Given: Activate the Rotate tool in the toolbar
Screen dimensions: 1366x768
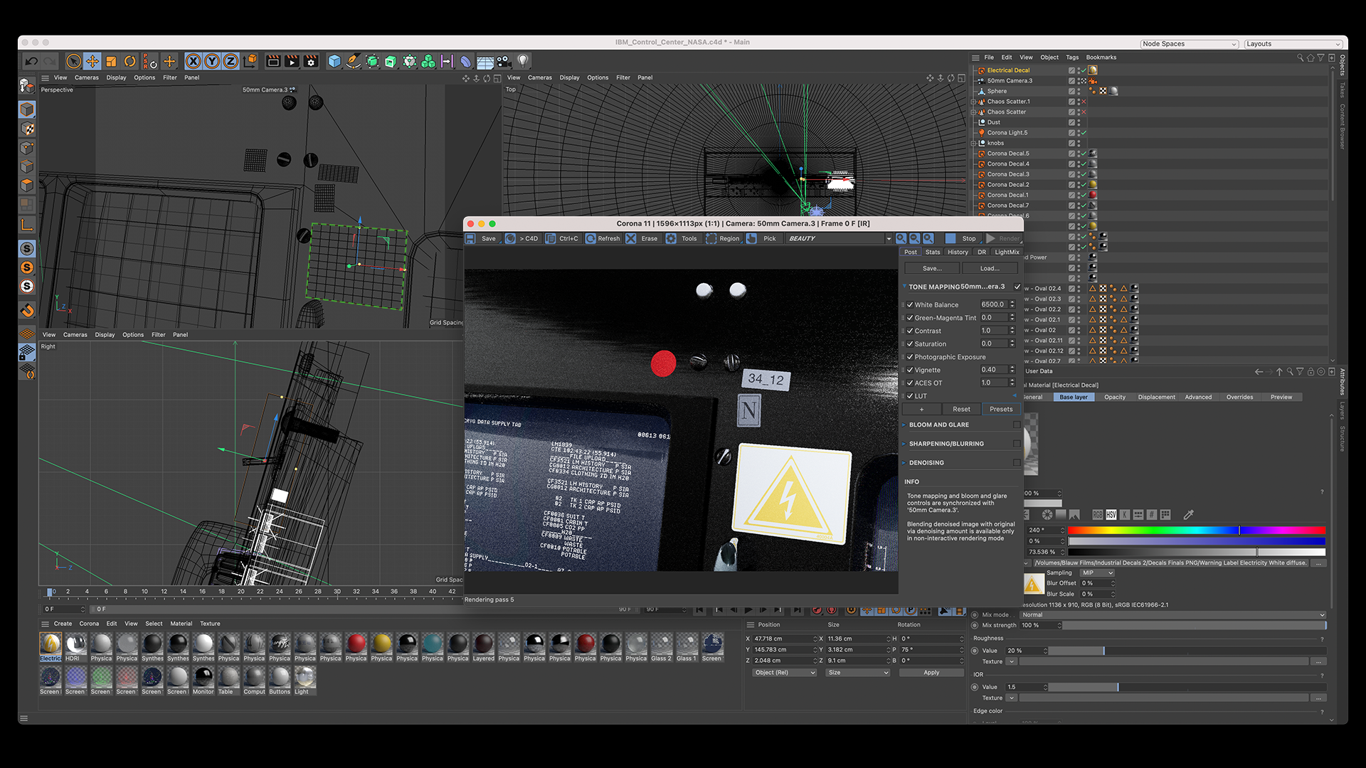Looking at the screenshot, I should coord(129,61).
